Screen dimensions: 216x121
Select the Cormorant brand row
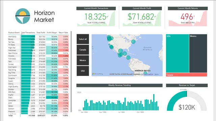[x=38, y=75]
